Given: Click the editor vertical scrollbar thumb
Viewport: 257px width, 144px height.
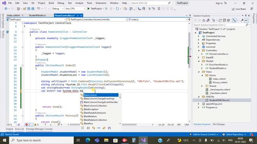Looking at the screenshot, I should pyautogui.click(x=189, y=50).
